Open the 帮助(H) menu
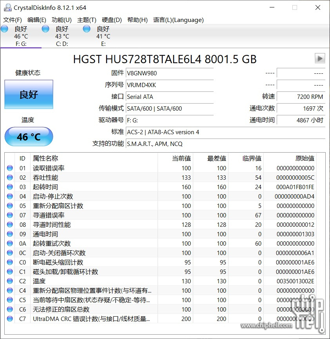Viewport: 330px width, 339px height. (x=137, y=20)
